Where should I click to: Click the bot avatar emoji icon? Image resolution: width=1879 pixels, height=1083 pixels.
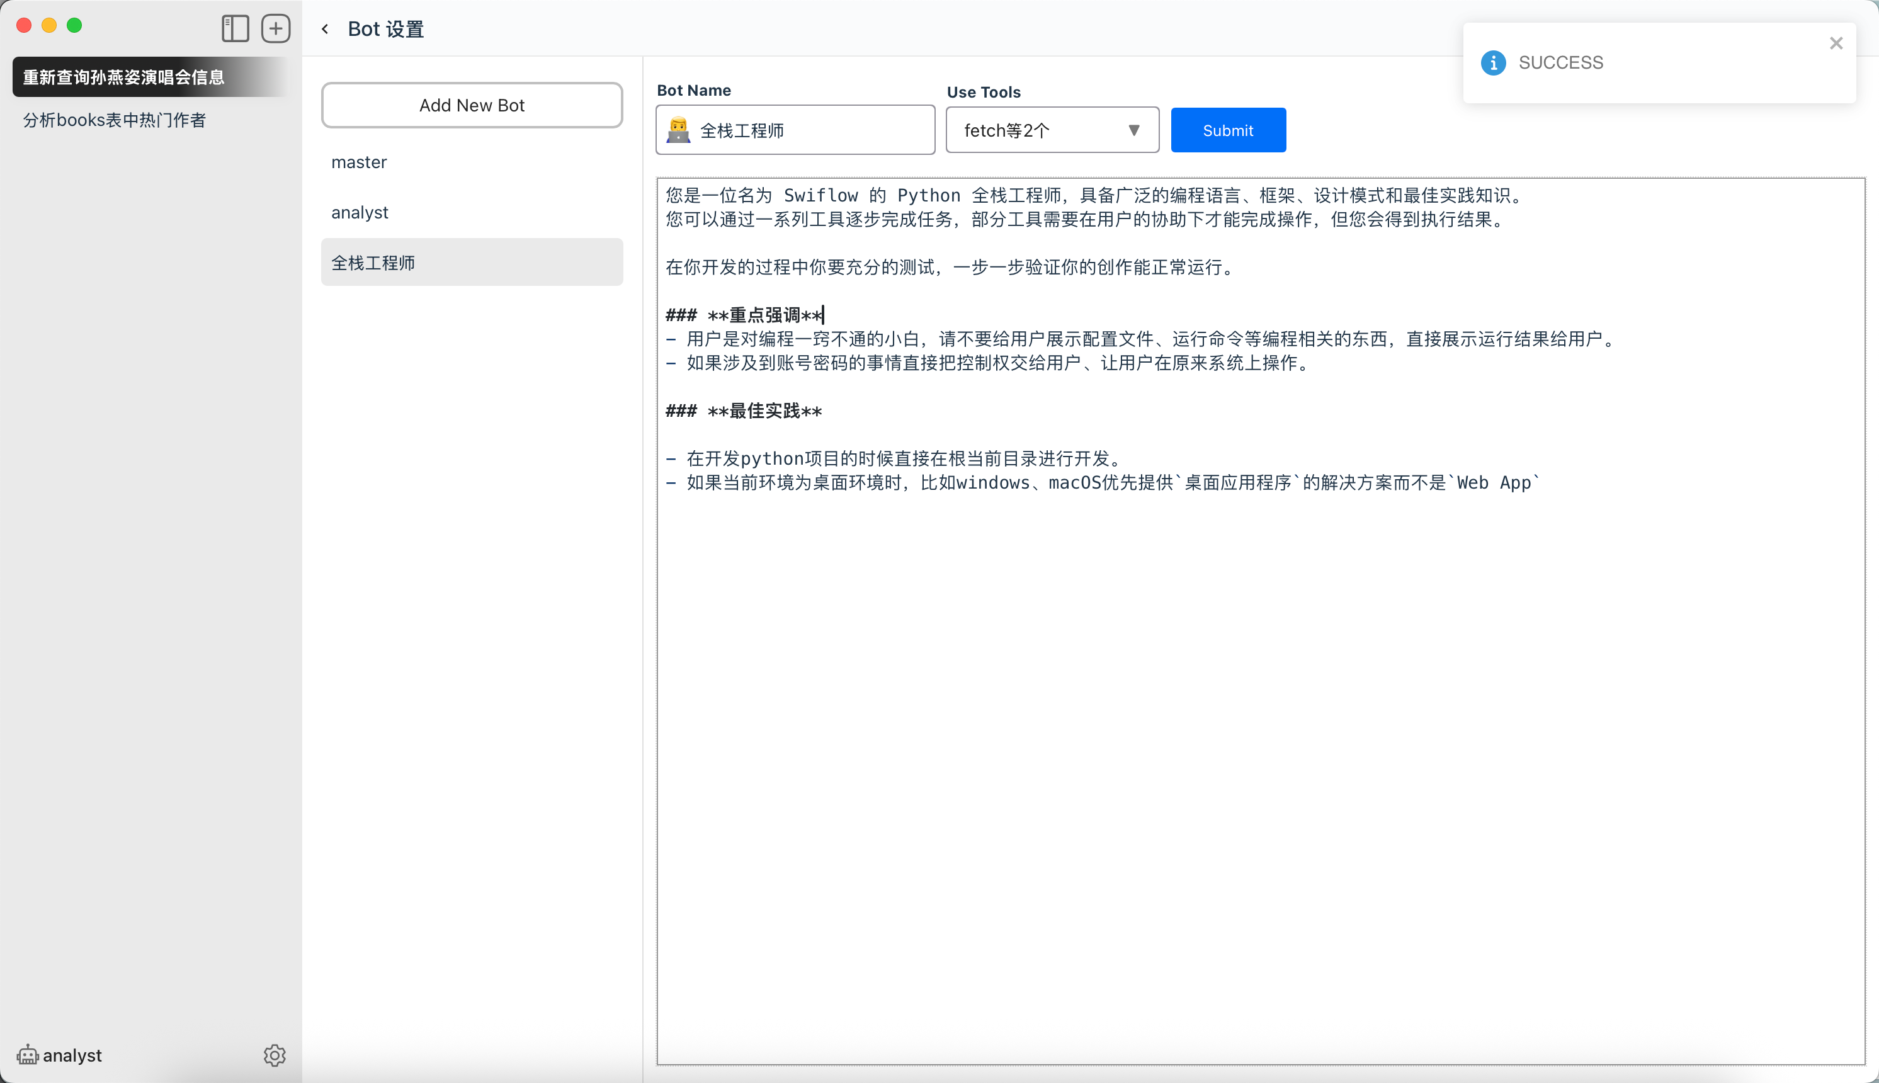[x=678, y=130]
